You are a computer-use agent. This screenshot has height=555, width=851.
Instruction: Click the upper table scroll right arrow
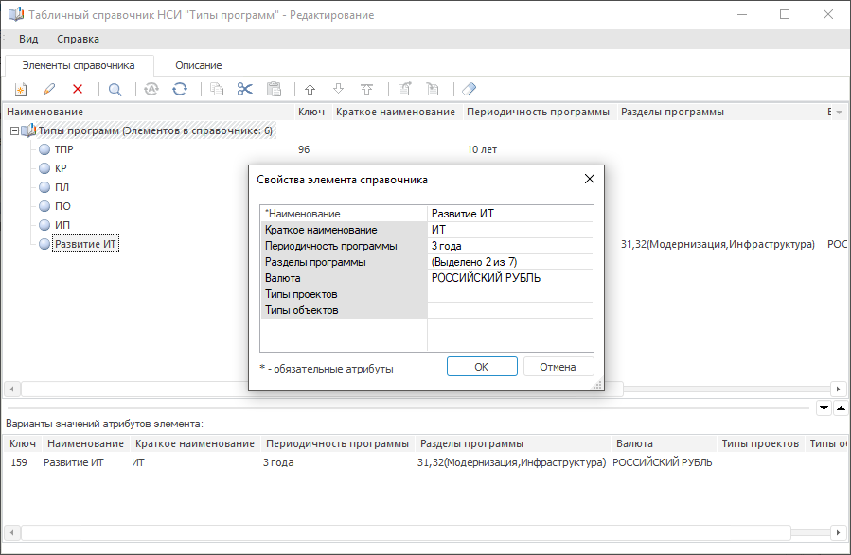[838, 389]
